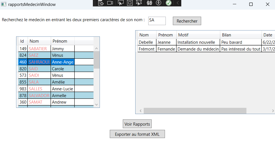This screenshot has width=275, height=153.
Task: Click up arrow of doctors list scrollbar
Action: coord(96,49)
